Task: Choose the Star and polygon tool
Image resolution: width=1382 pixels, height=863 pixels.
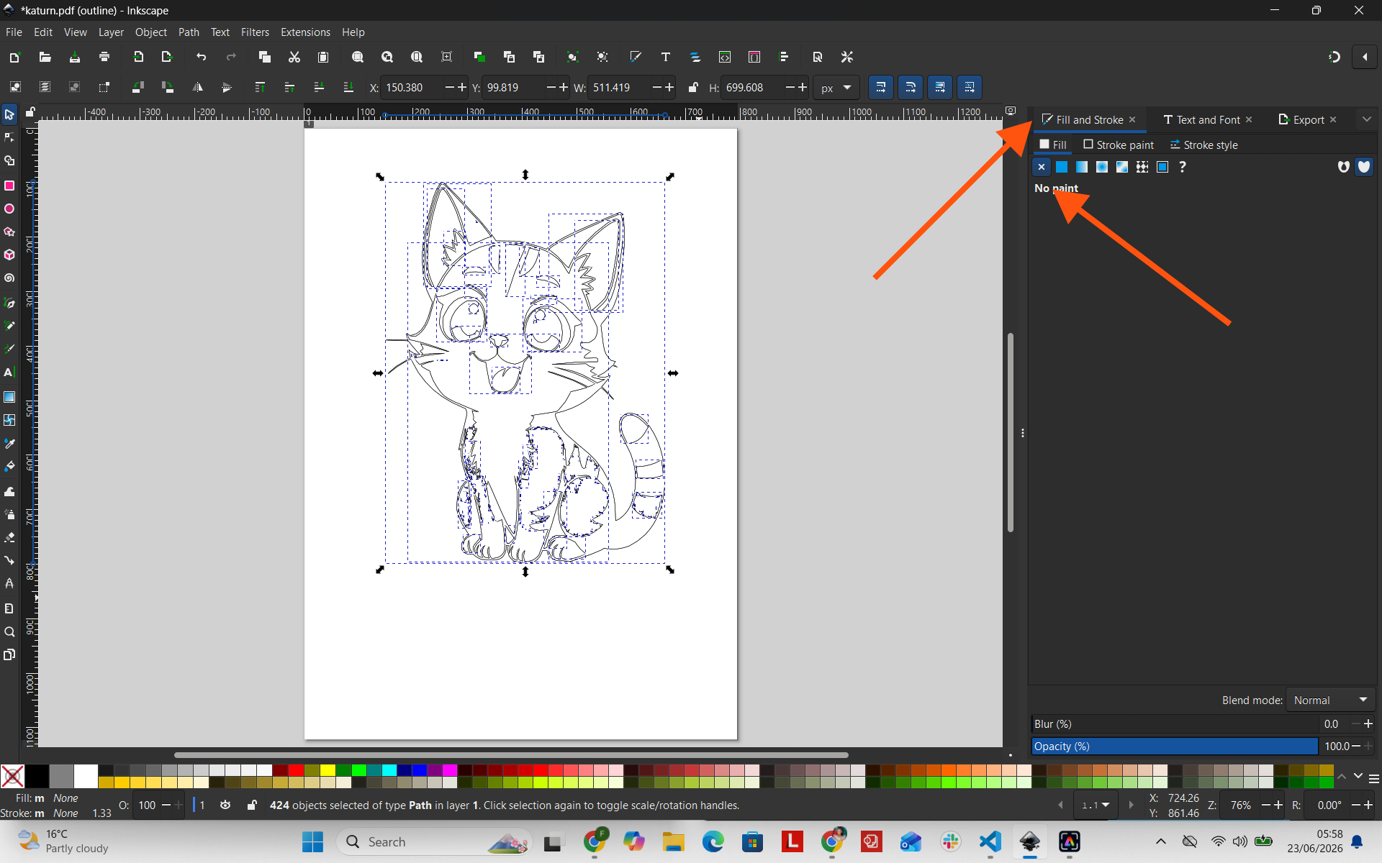Action: coord(9,232)
